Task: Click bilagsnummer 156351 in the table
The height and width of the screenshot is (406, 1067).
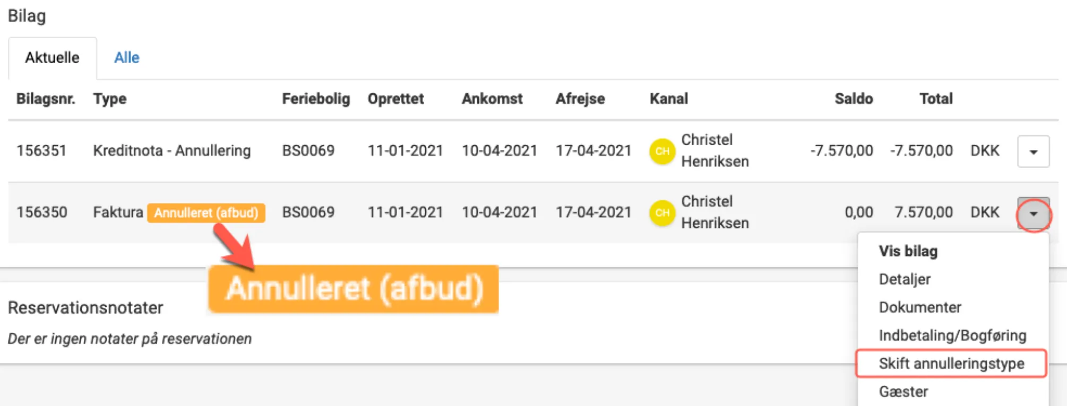Action: pos(42,151)
